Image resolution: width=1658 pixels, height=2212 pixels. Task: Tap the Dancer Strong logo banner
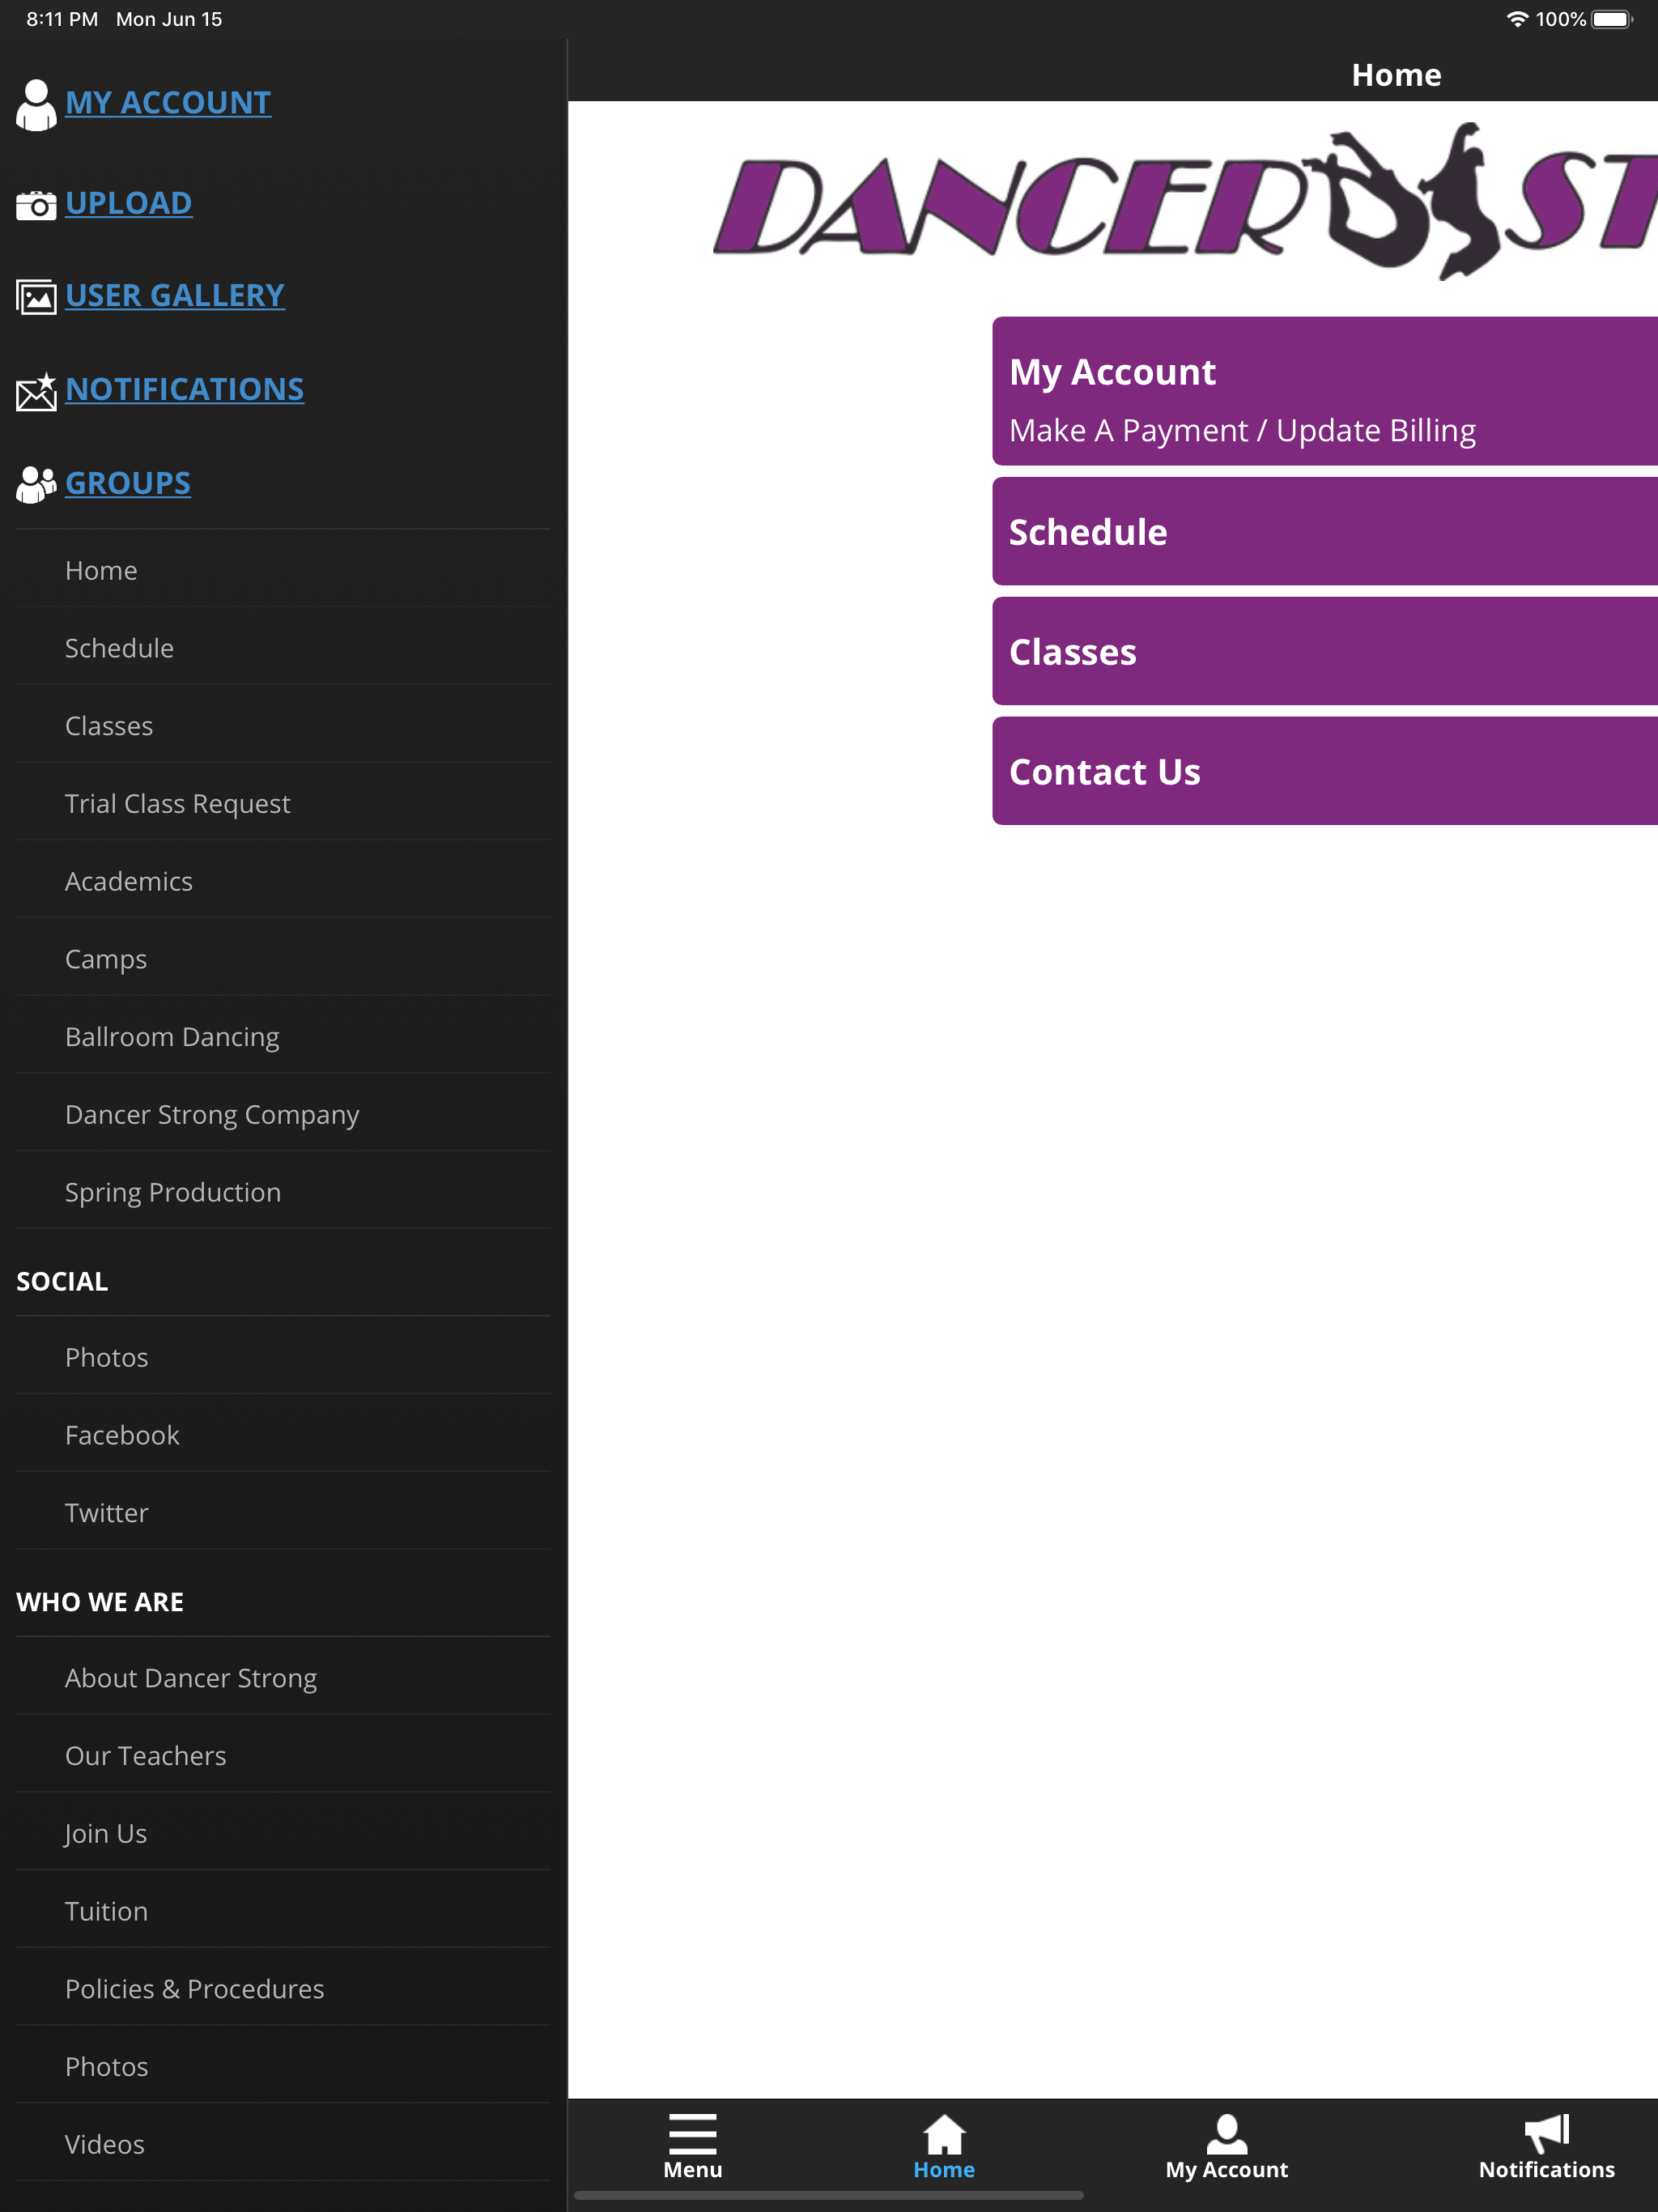coord(1185,202)
